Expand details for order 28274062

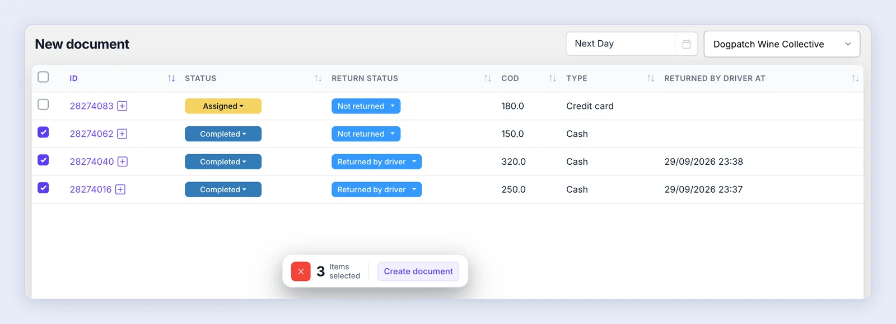(122, 134)
